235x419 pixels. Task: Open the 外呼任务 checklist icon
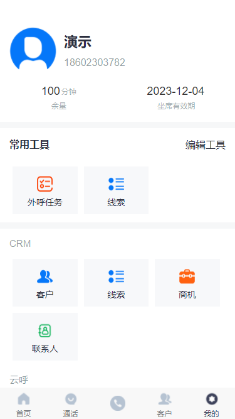pos(44,184)
